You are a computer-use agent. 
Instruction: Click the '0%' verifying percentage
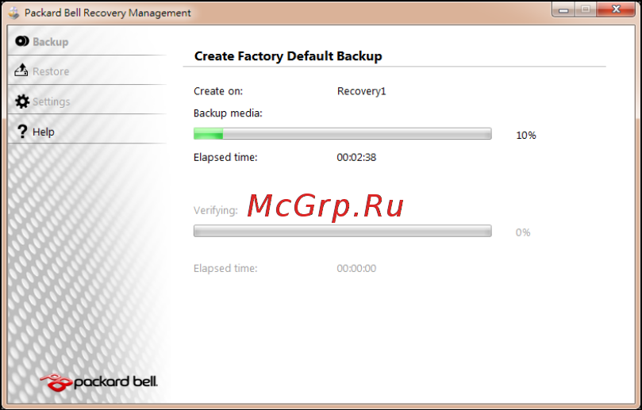pyautogui.click(x=523, y=232)
